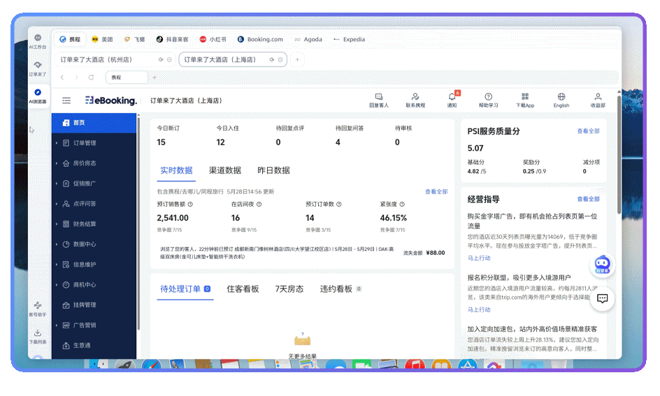This screenshot has width=660, height=396.
Task: Switch language with the English globe icon
Action: pyautogui.click(x=561, y=101)
